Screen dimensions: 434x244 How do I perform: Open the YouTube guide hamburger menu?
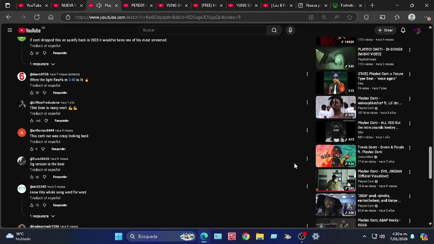[10, 30]
